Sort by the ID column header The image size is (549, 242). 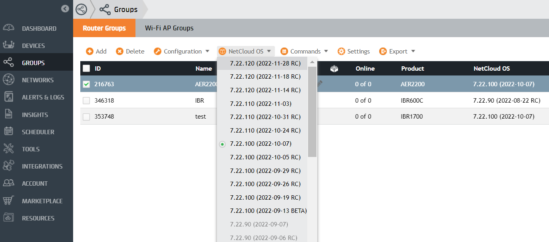click(x=98, y=69)
